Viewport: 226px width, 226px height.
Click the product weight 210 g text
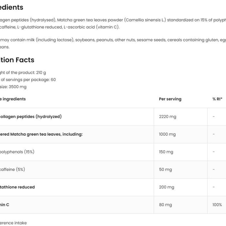coord(23,73)
